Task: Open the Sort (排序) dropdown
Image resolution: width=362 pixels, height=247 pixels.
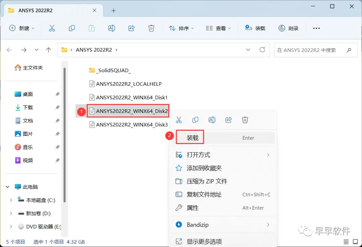Action: [181, 28]
